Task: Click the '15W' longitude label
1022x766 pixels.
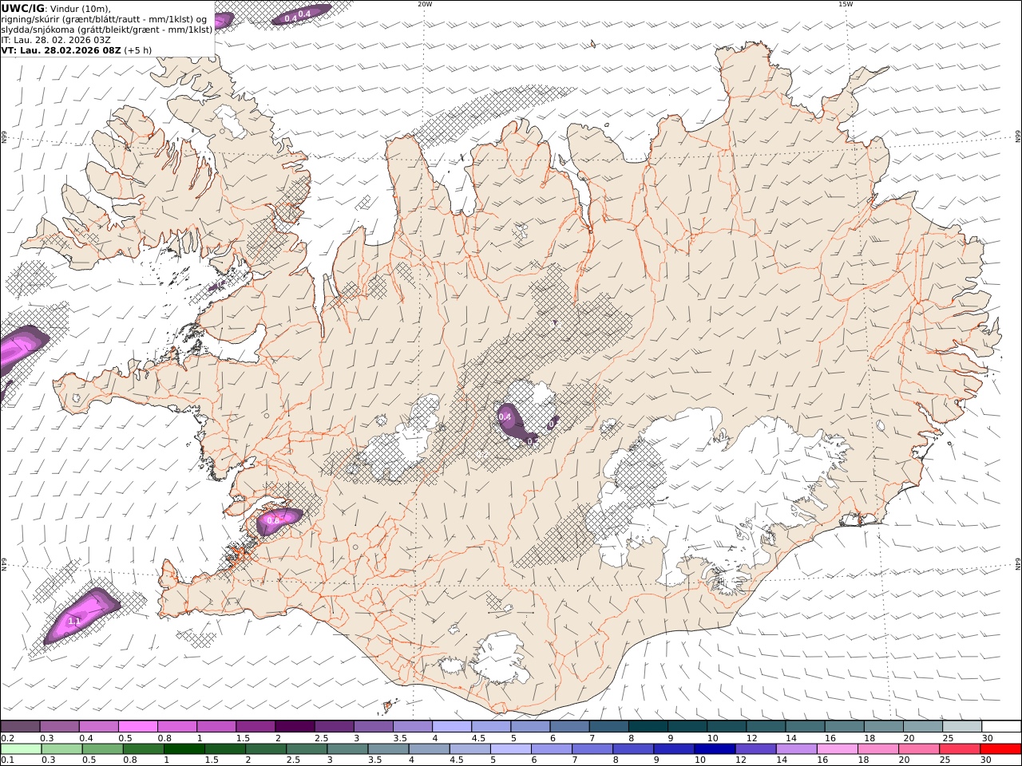Action: click(846, 4)
